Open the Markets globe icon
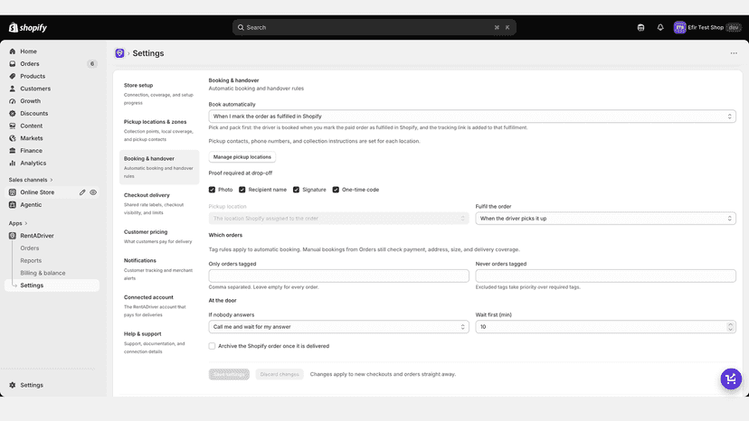749x421 pixels. pyautogui.click(x=13, y=138)
